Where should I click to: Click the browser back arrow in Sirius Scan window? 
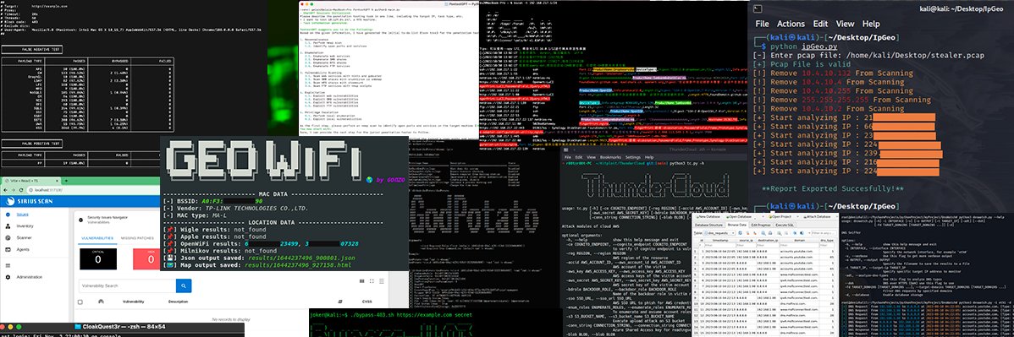pos(5,190)
